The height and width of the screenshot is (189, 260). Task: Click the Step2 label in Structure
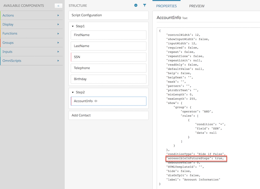(x=80, y=92)
